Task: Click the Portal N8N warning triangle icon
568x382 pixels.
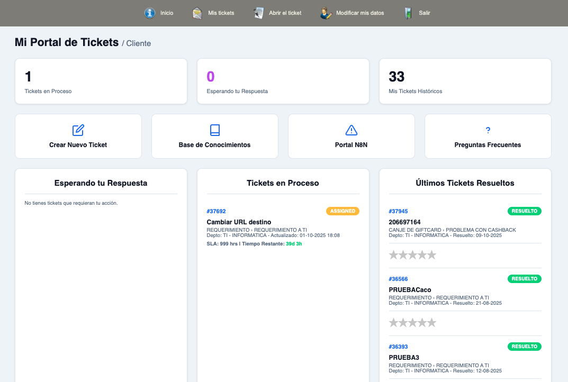Action: point(351,130)
